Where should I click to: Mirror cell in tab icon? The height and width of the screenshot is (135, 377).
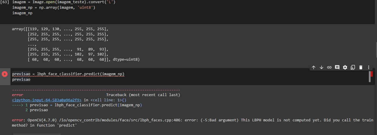coord(353,67)
